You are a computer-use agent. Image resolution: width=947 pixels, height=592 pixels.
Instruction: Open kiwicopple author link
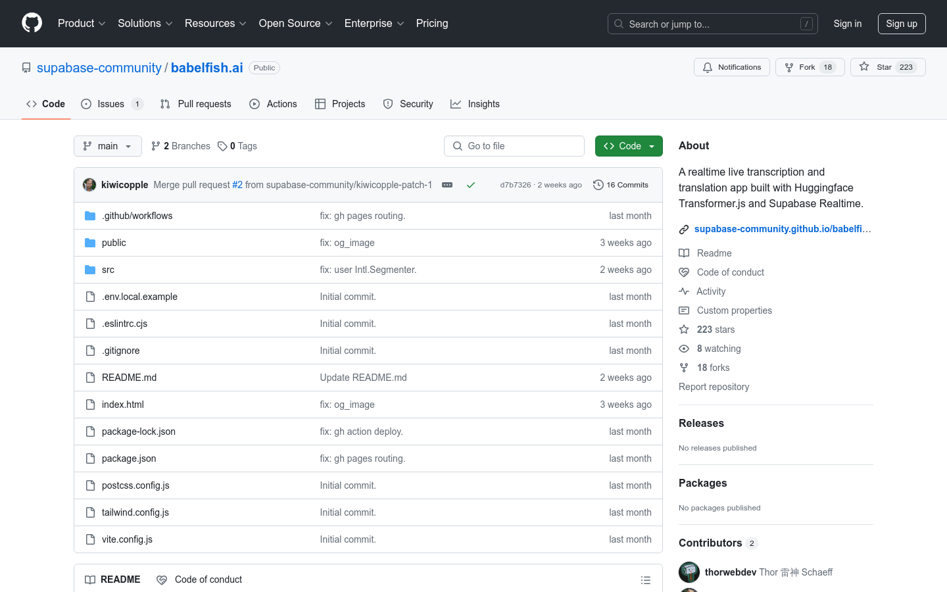pyautogui.click(x=125, y=185)
